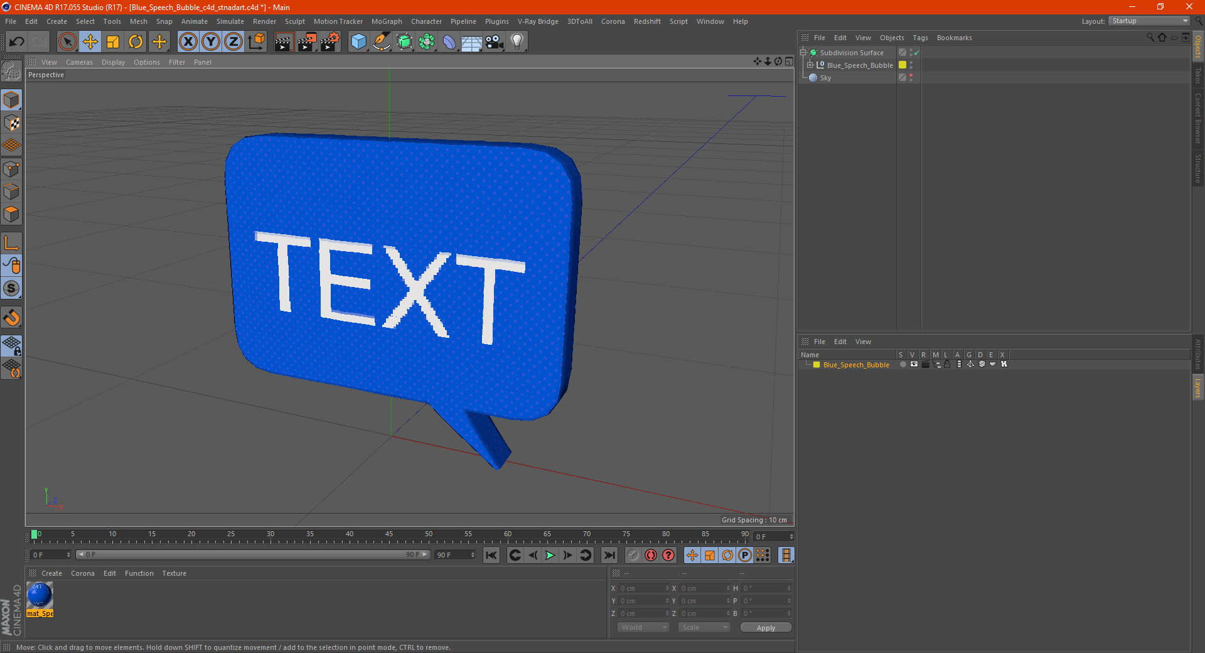Click the end frame 90 F field
The height and width of the screenshot is (653, 1205).
(456, 555)
